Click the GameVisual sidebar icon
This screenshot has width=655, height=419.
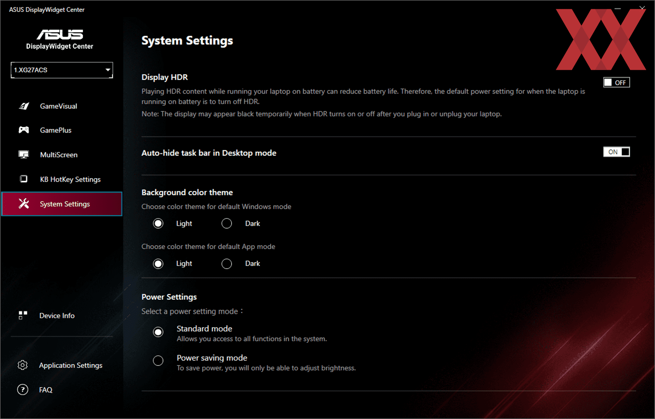pos(24,106)
